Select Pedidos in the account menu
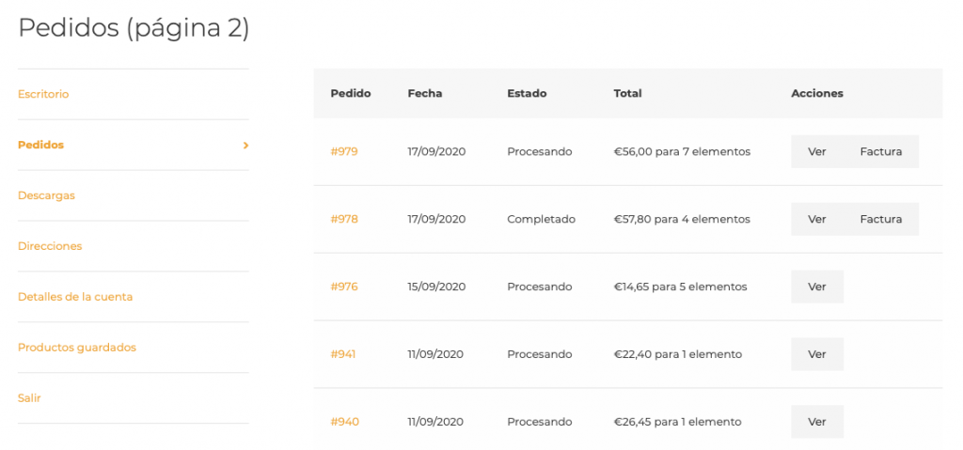Screen dimensions: 963x450 tap(41, 145)
